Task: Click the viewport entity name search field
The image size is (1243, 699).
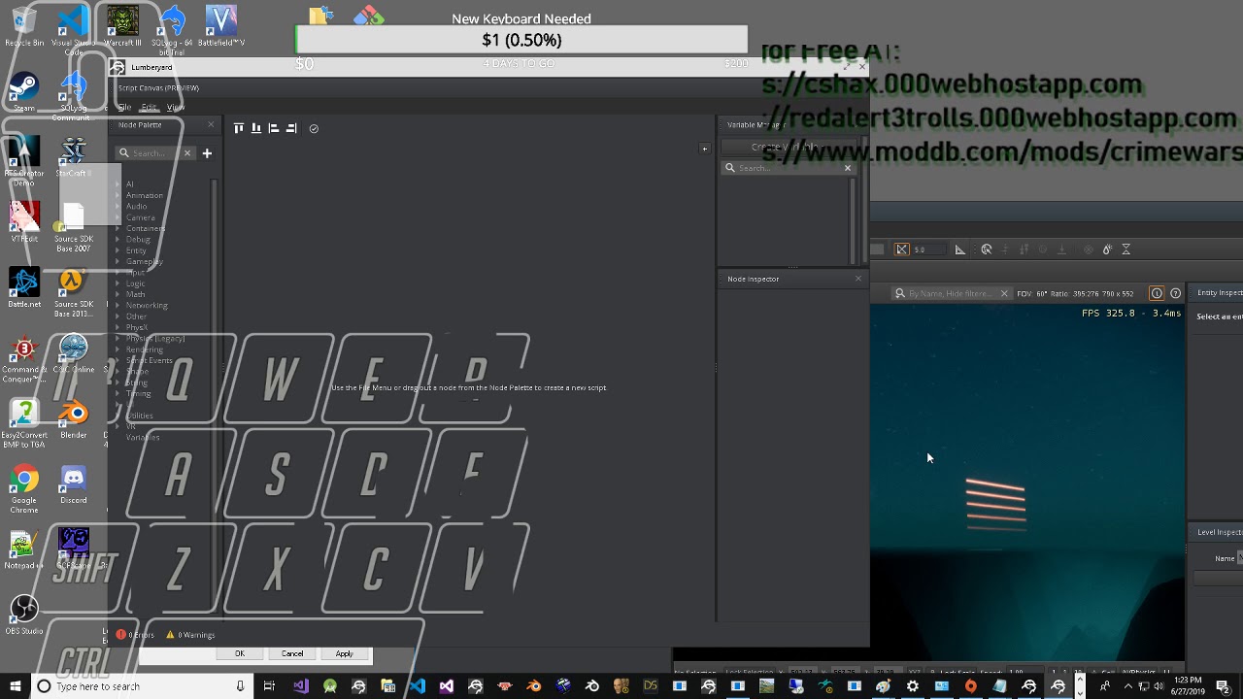Action: tap(950, 293)
